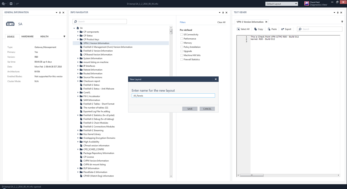The width and height of the screenshot is (347, 189).
Task: Click the Copy icon in Text Viewer
Action: click(256, 29)
